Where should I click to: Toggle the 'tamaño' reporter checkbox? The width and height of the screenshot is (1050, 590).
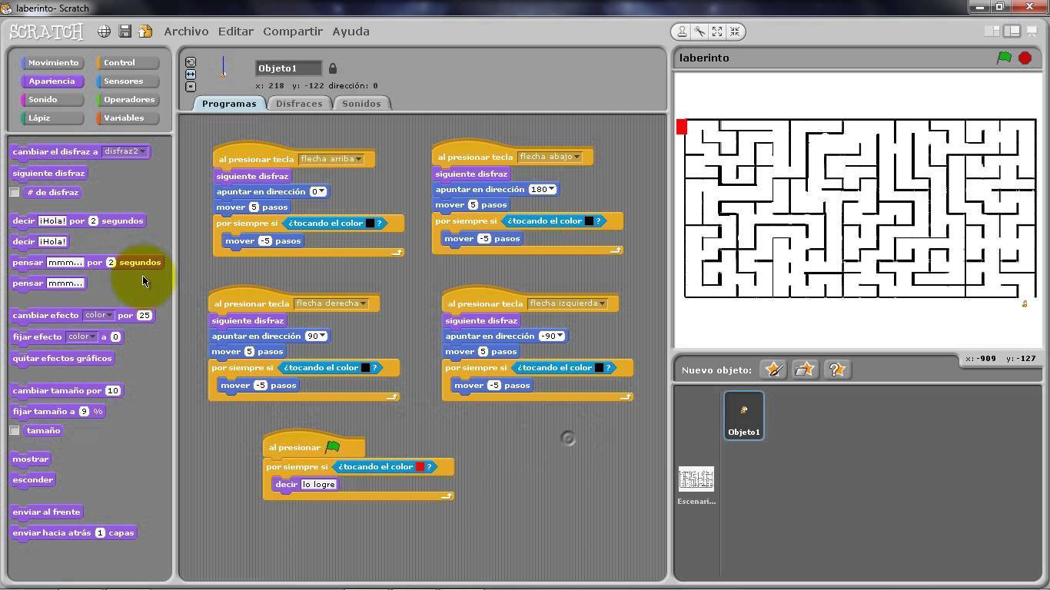pyautogui.click(x=15, y=431)
